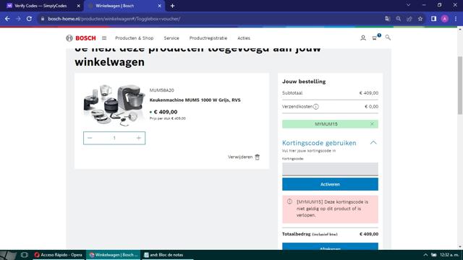Click the Kortingscode input field

(330, 169)
